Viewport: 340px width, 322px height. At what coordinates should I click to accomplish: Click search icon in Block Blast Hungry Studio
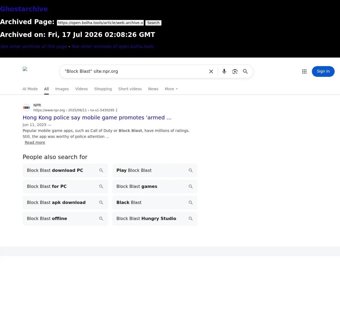tap(191, 219)
